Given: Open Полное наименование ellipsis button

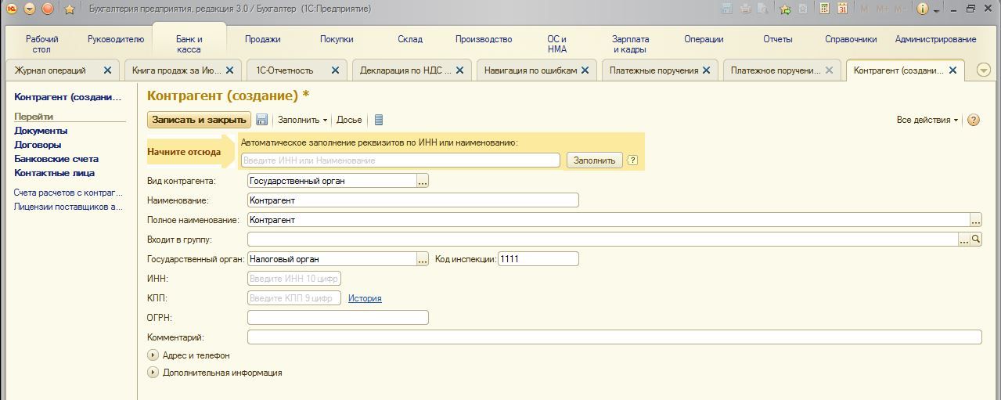Looking at the screenshot, I should (976, 220).
